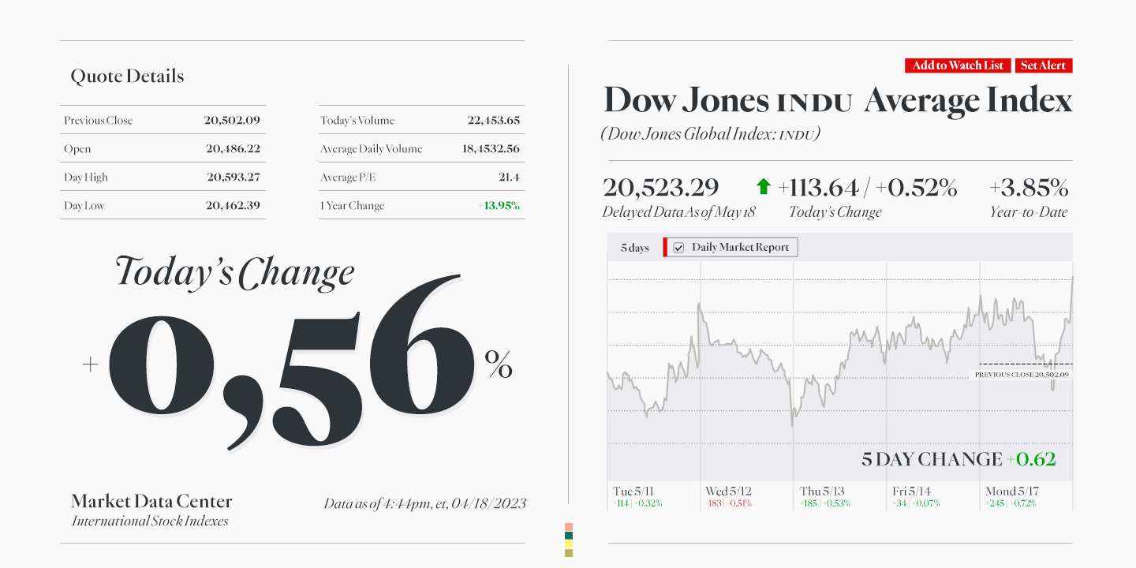
Task: Toggle the Daily Market Report checkbox
Action: click(x=678, y=248)
